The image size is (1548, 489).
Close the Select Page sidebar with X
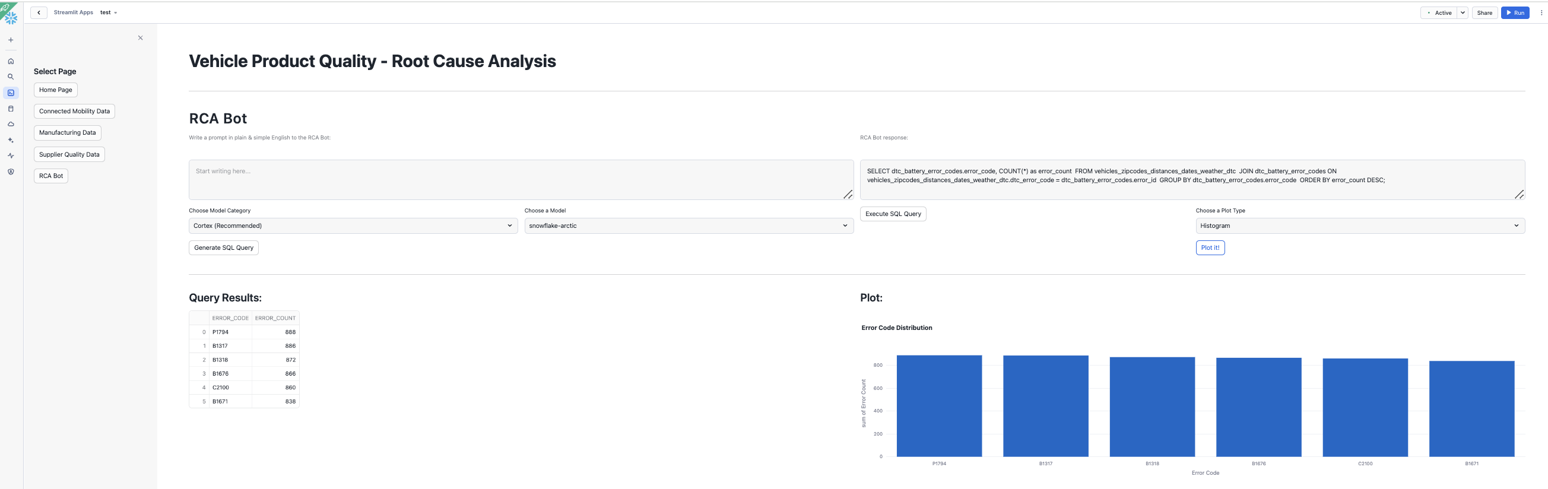pyautogui.click(x=141, y=38)
